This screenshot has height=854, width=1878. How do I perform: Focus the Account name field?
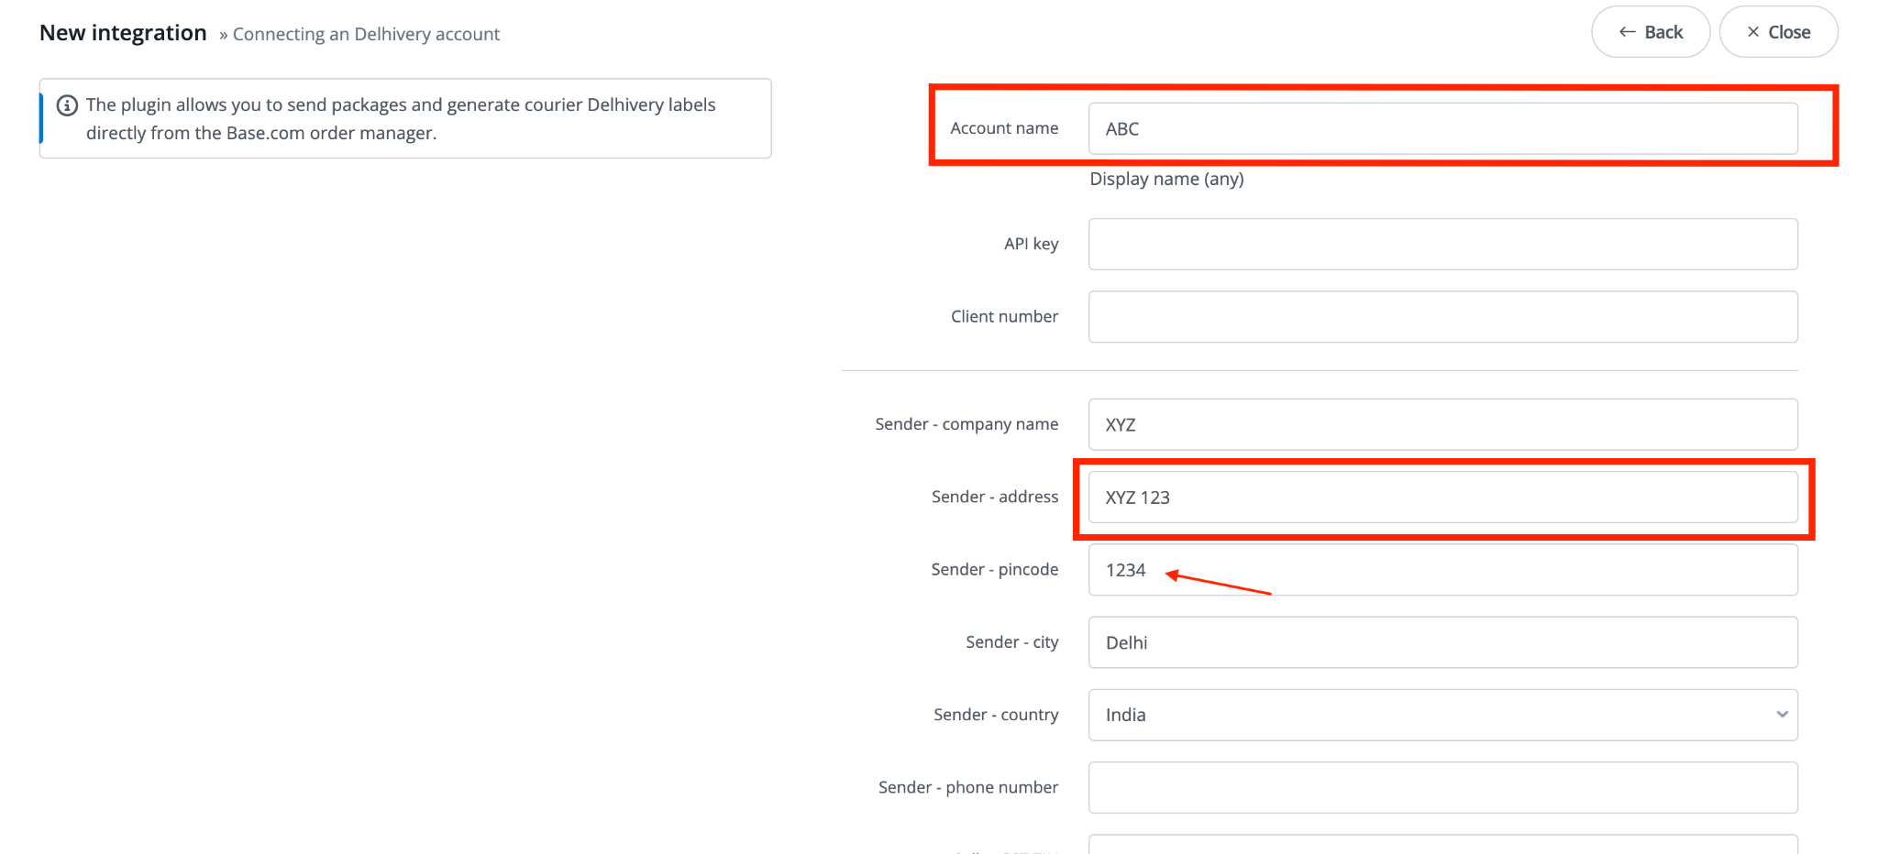tap(1442, 129)
